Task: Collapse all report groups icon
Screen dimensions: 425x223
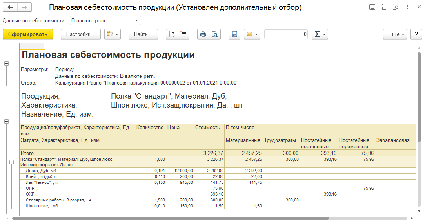Action: click(183, 34)
